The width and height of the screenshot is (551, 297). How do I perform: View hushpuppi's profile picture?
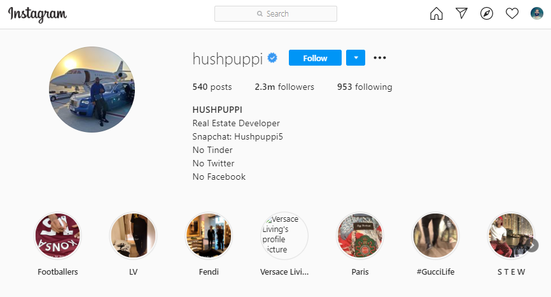(x=92, y=89)
